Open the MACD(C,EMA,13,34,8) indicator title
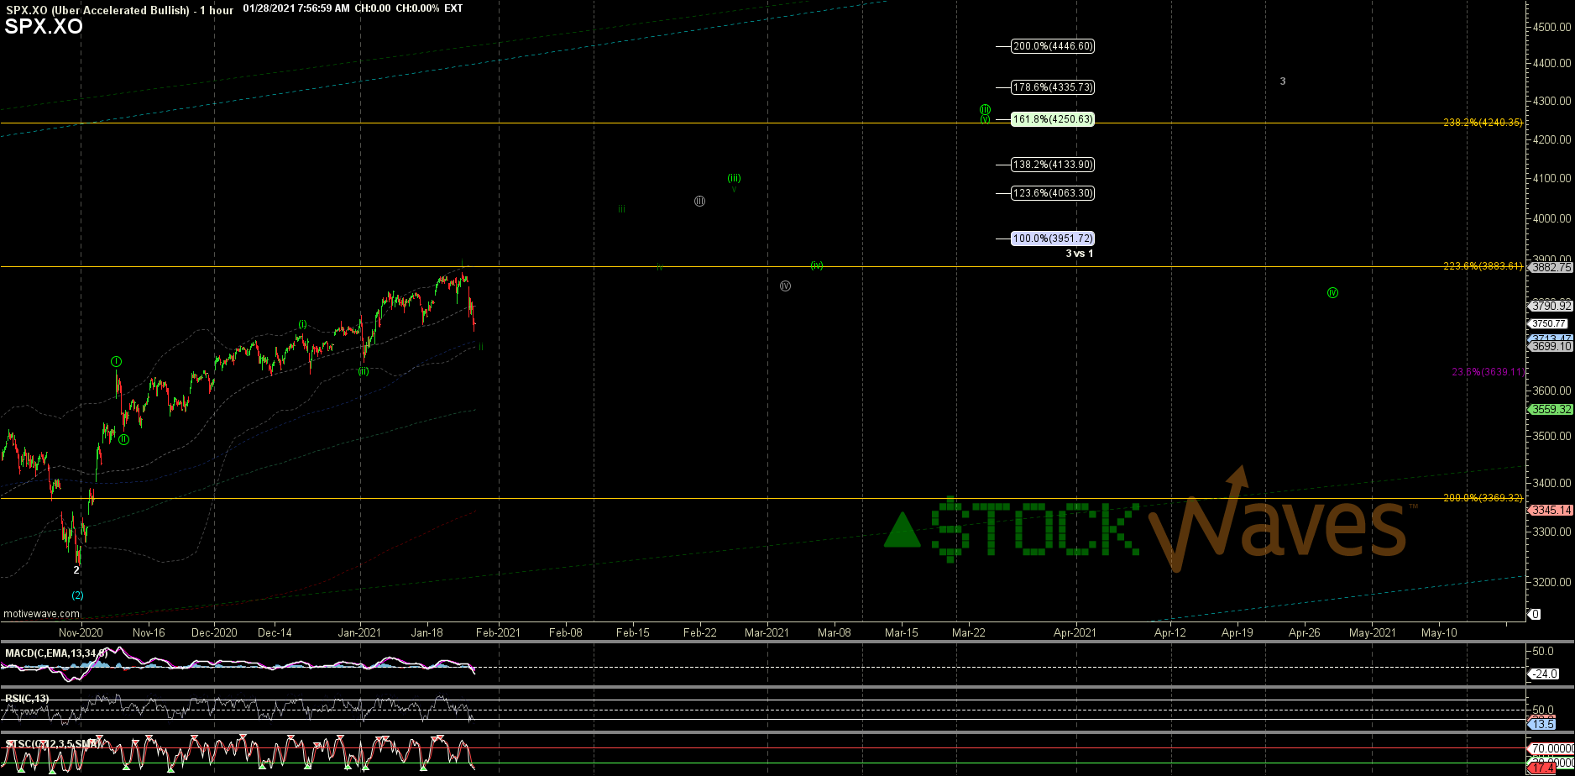Viewport: 1575px width, 776px height. pyautogui.click(x=56, y=653)
